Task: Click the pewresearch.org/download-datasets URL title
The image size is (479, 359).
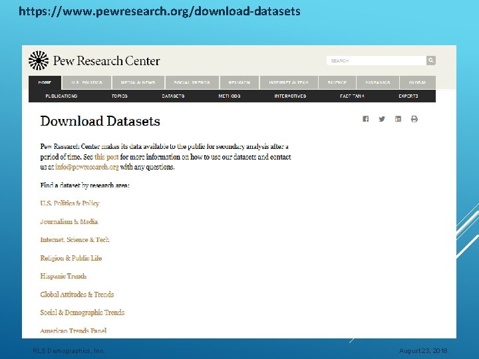Action: [x=160, y=11]
